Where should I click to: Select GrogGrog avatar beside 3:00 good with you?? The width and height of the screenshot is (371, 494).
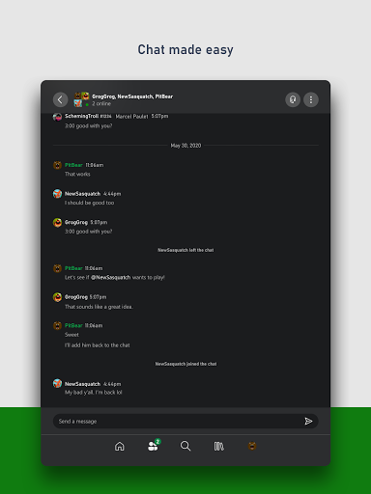pos(57,223)
